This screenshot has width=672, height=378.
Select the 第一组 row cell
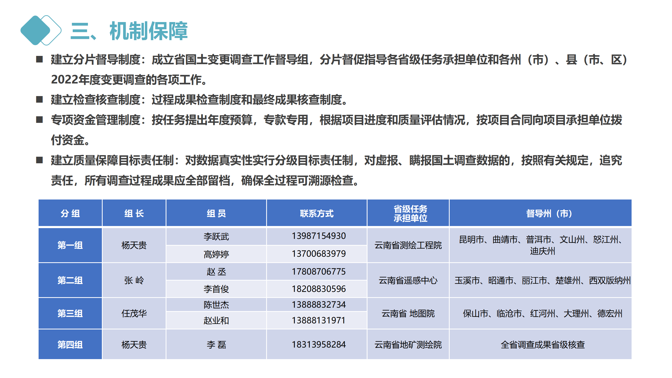70,245
